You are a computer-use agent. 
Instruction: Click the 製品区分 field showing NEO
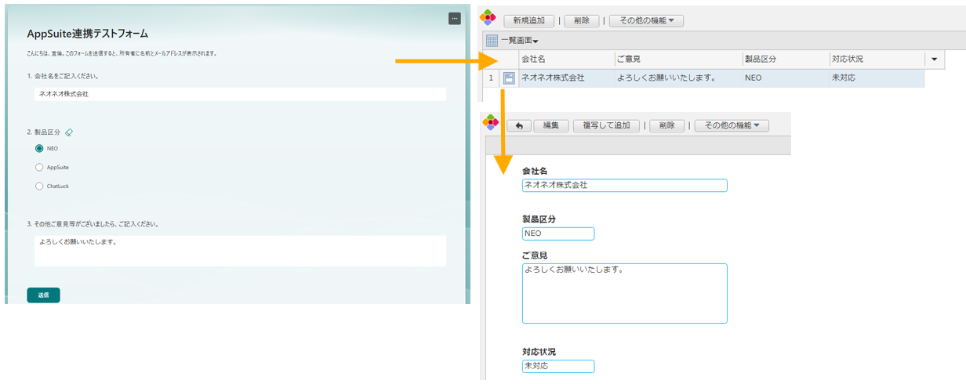click(x=558, y=234)
